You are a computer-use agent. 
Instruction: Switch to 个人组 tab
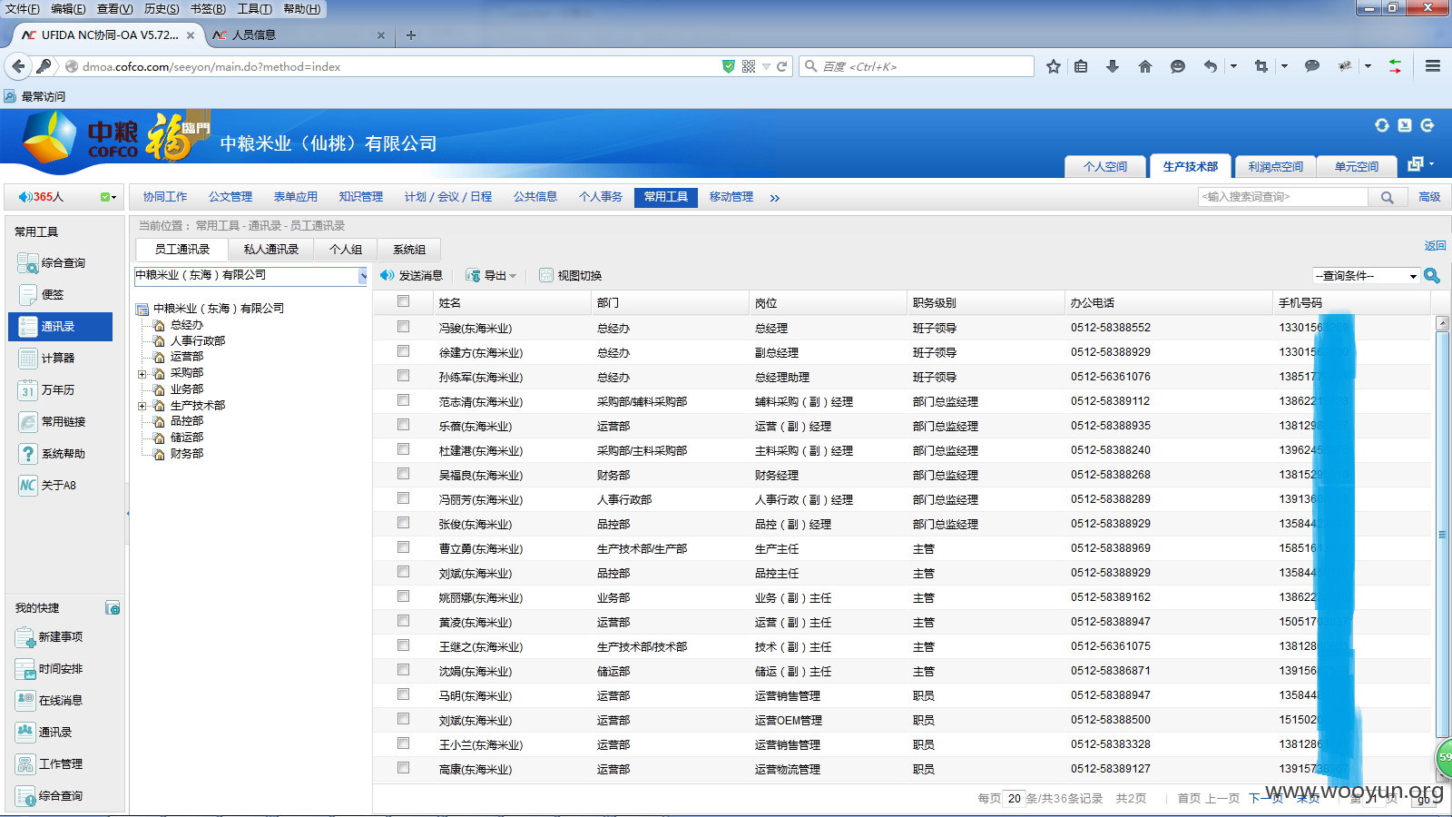tap(346, 250)
